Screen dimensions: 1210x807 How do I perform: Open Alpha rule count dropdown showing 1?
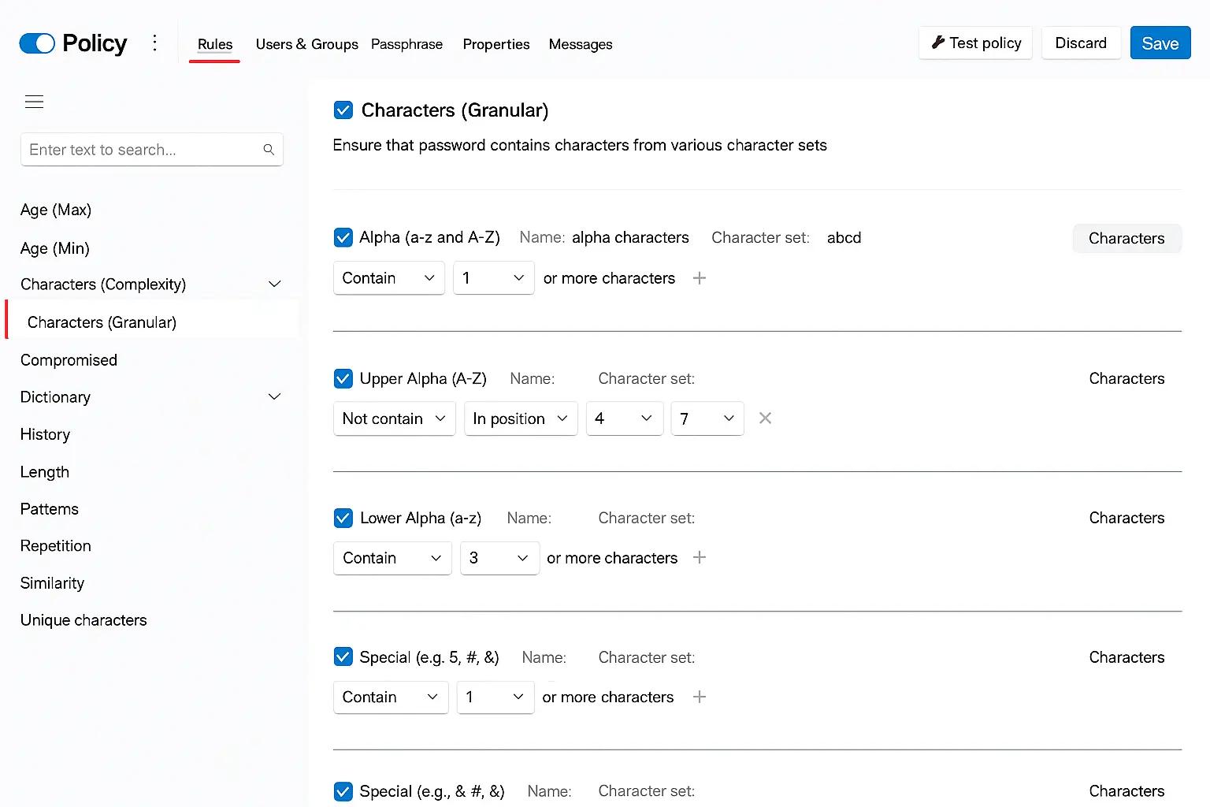coord(494,278)
